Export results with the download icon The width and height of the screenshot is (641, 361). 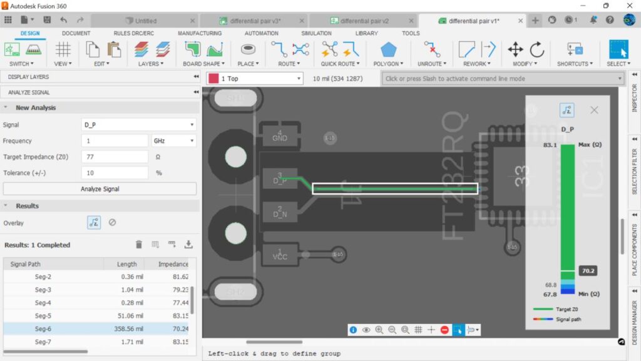[188, 245]
